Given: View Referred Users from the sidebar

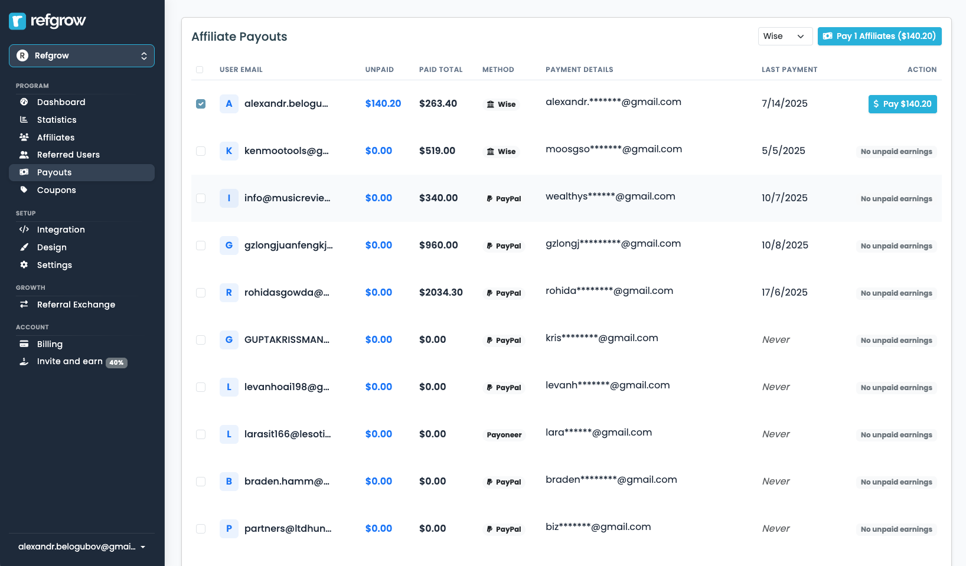Looking at the screenshot, I should [68, 155].
